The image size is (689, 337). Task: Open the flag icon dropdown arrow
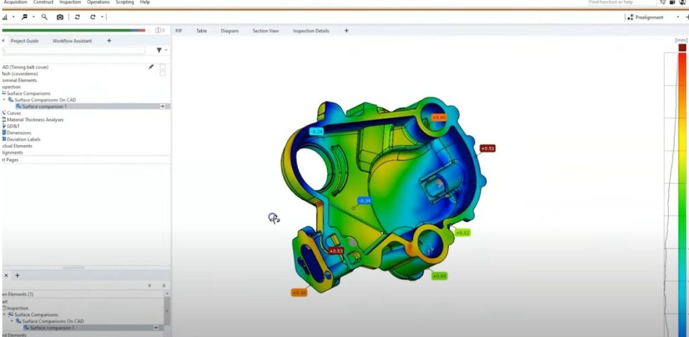(x=34, y=17)
